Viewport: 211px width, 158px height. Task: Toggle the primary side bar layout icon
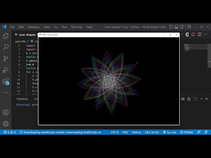click(171, 27)
